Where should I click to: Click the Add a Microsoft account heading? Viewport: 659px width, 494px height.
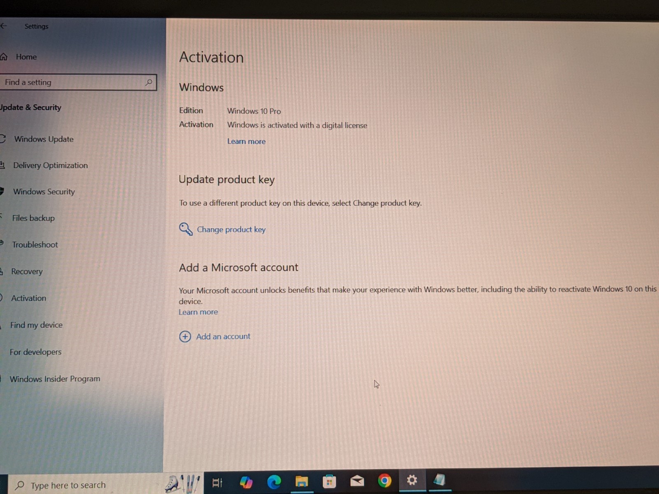pyautogui.click(x=238, y=268)
